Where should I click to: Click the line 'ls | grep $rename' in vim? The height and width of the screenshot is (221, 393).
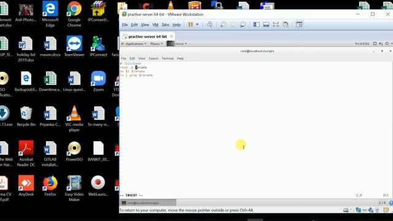tap(136, 75)
